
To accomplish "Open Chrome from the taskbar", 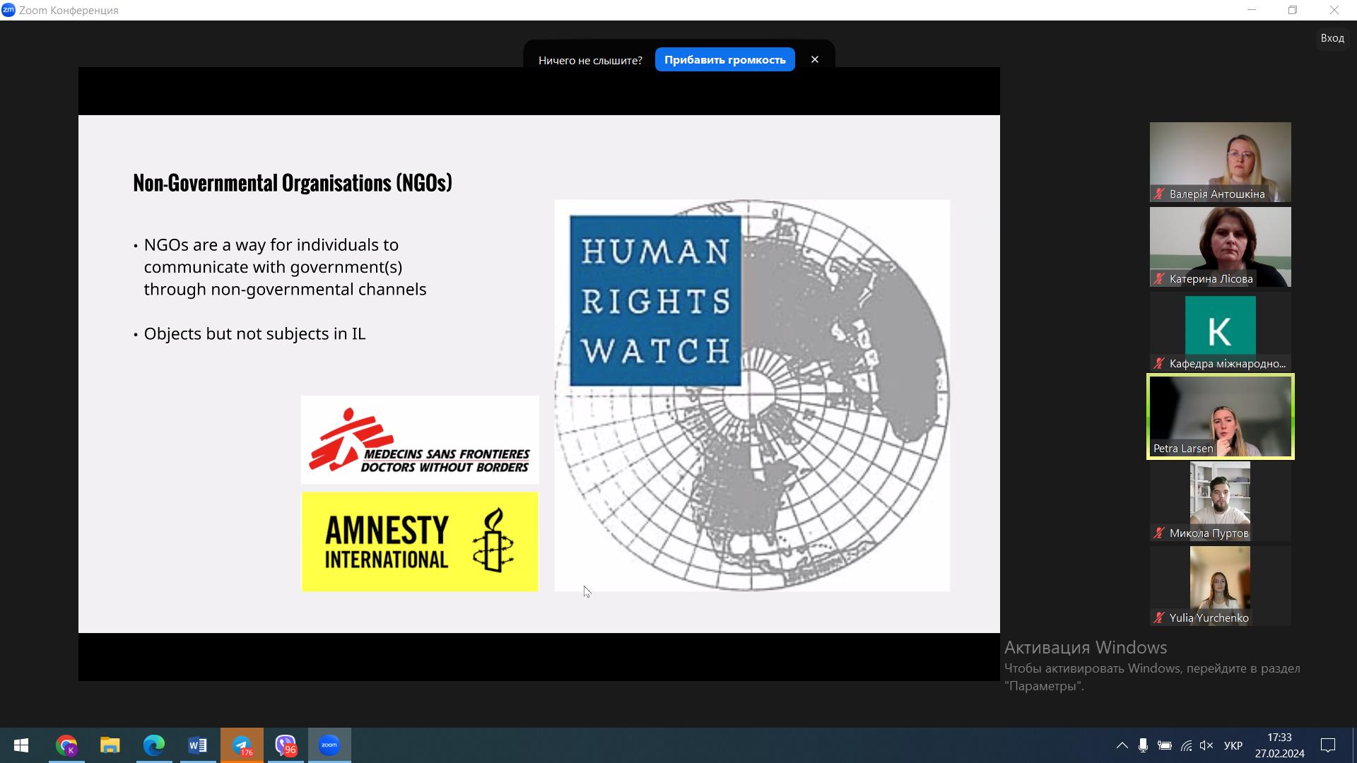I will 66,745.
